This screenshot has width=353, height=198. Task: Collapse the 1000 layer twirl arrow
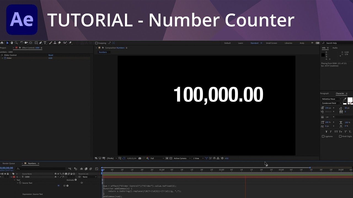[x=11, y=177]
